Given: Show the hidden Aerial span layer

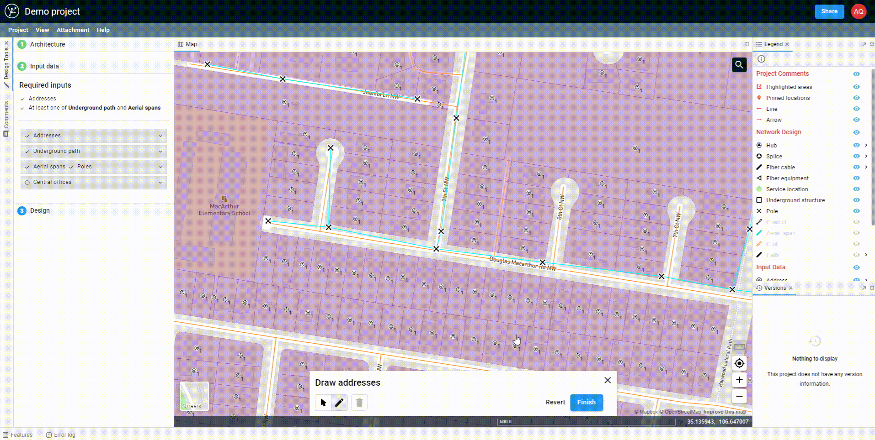Looking at the screenshot, I should (x=856, y=233).
